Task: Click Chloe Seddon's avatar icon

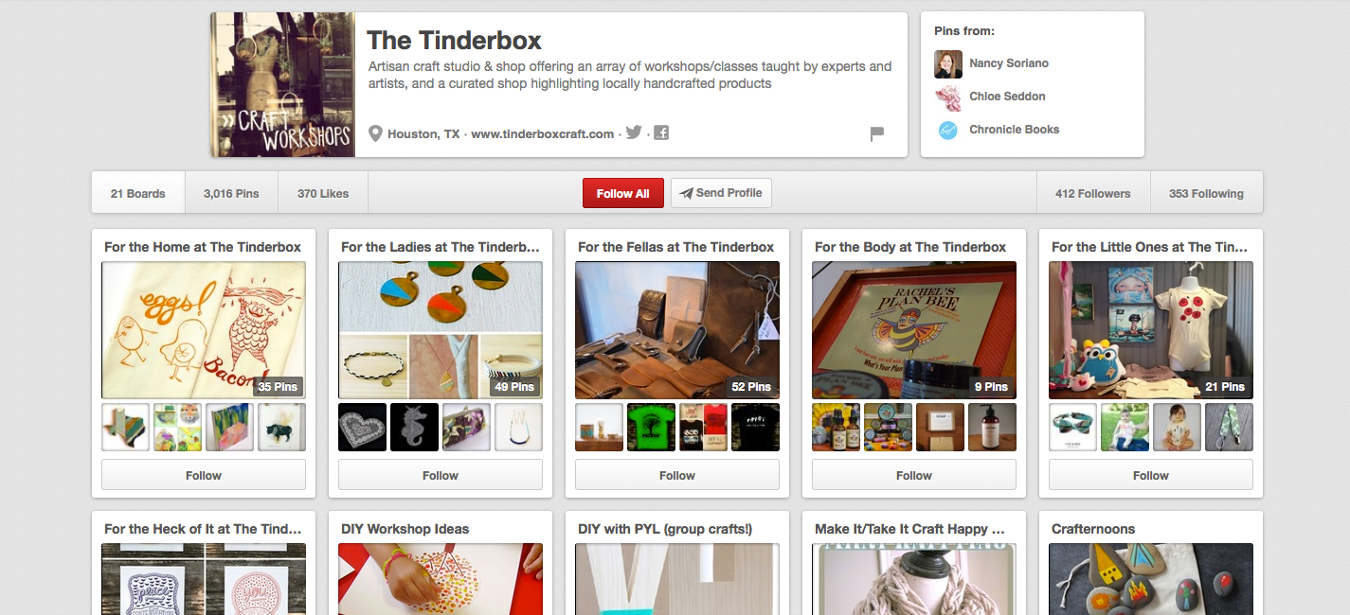Action: [x=948, y=97]
